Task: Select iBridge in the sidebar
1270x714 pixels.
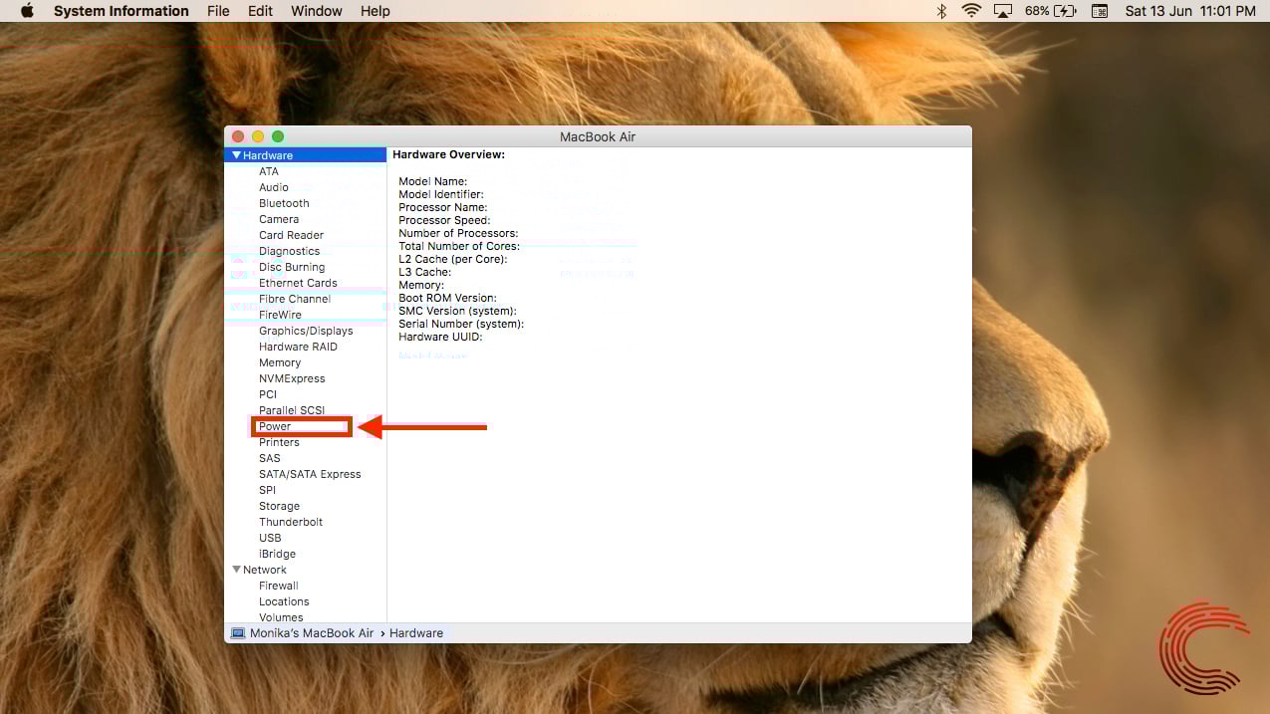Action: coord(277,554)
